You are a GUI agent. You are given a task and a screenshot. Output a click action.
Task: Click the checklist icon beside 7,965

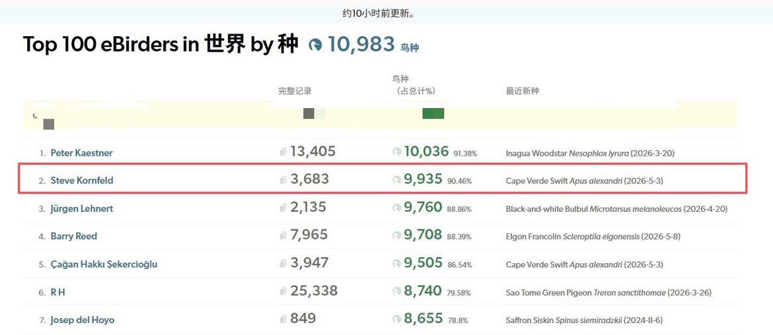(283, 235)
